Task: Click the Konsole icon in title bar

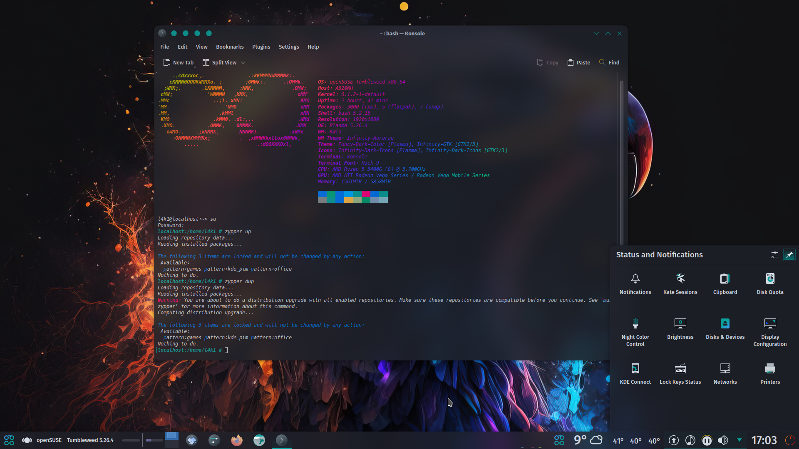Action: click(x=162, y=33)
